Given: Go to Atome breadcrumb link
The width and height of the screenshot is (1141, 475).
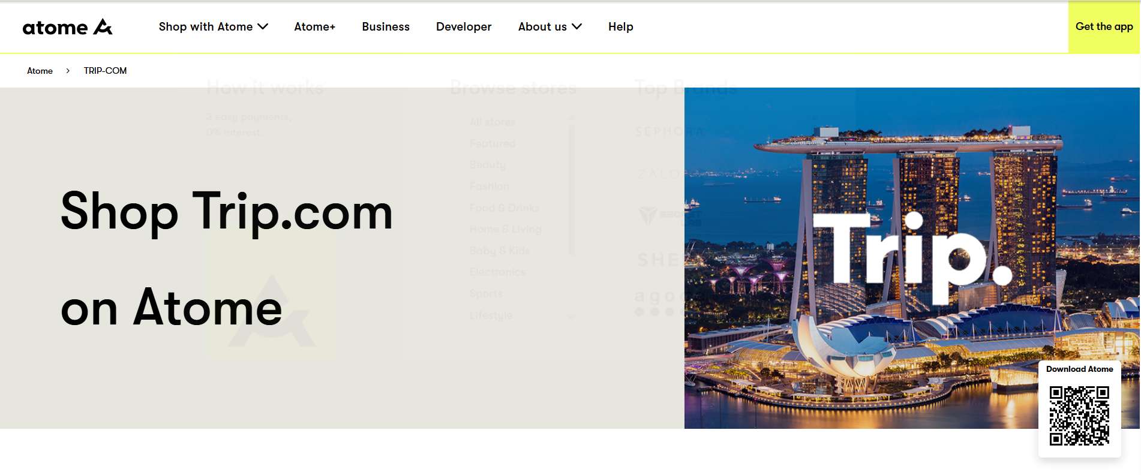Looking at the screenshot, I should [40, 71].
